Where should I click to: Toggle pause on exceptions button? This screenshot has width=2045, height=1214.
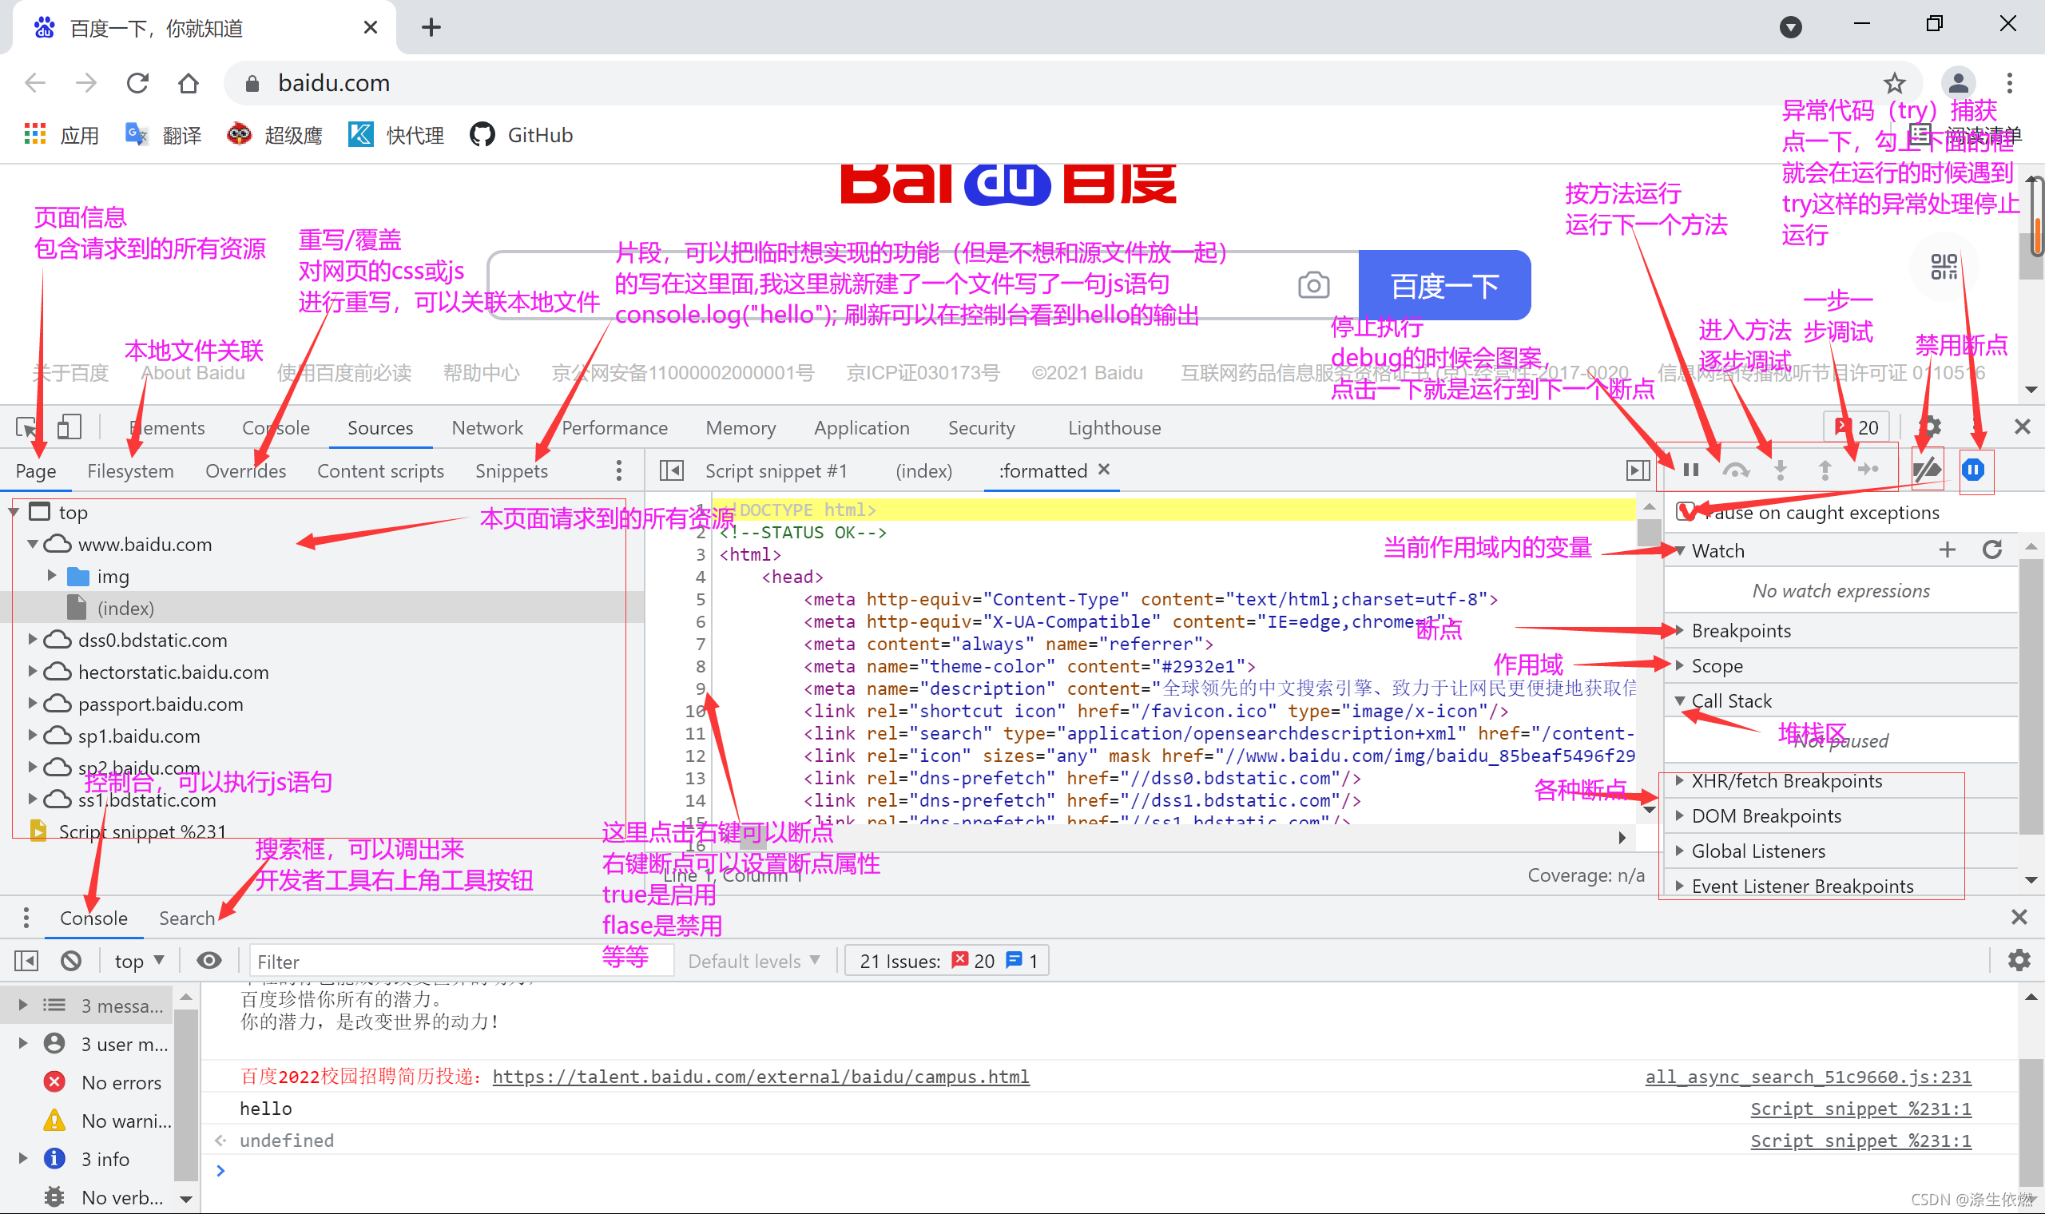coord(1973,470)
